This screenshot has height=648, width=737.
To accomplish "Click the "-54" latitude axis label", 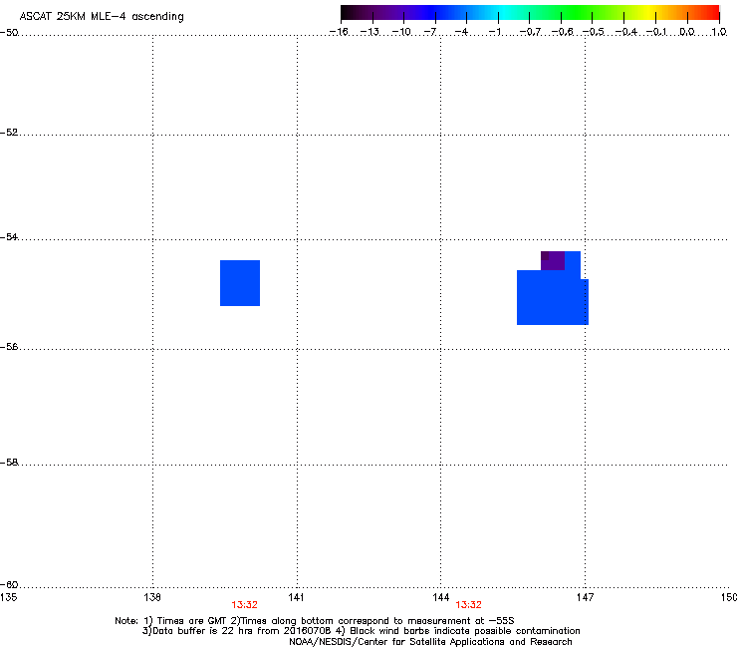I will coord(9,236).
